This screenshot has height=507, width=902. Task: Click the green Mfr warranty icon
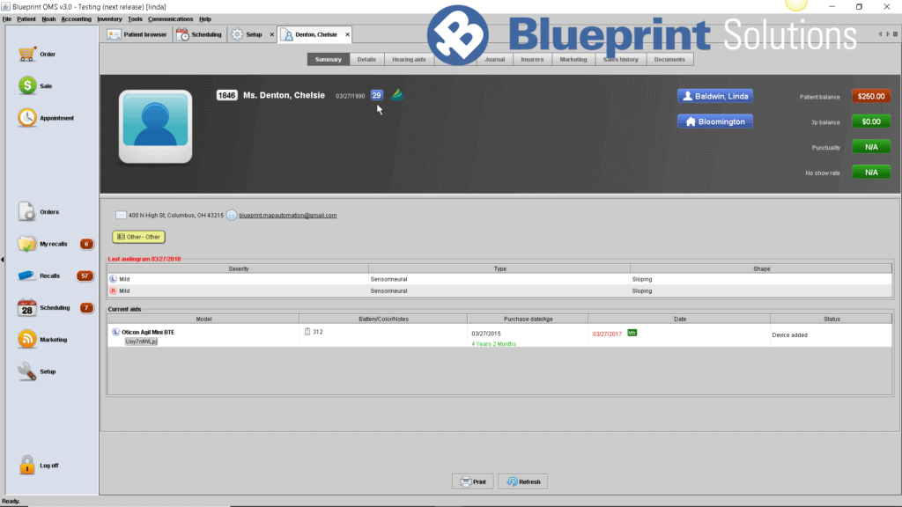632,333
